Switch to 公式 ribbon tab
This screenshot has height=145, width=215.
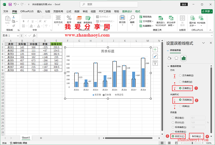[69, 11]
